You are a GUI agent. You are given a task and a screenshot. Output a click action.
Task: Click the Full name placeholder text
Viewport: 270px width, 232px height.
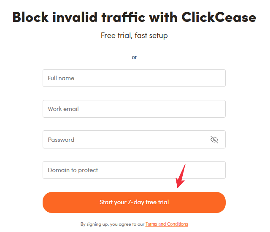pyautogui.click(x=61, y=78)
